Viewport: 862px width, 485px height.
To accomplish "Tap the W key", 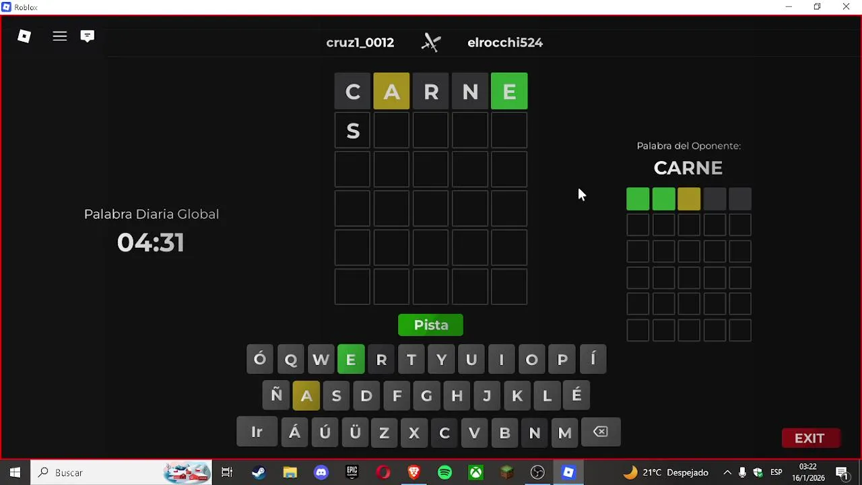I will point(321,360).
